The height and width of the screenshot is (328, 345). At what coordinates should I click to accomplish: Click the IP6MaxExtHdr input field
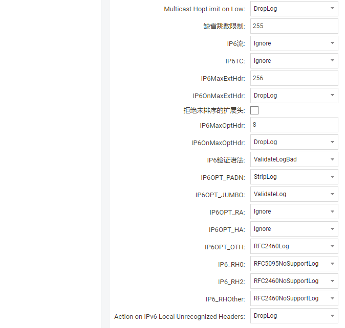click(294, 78)
